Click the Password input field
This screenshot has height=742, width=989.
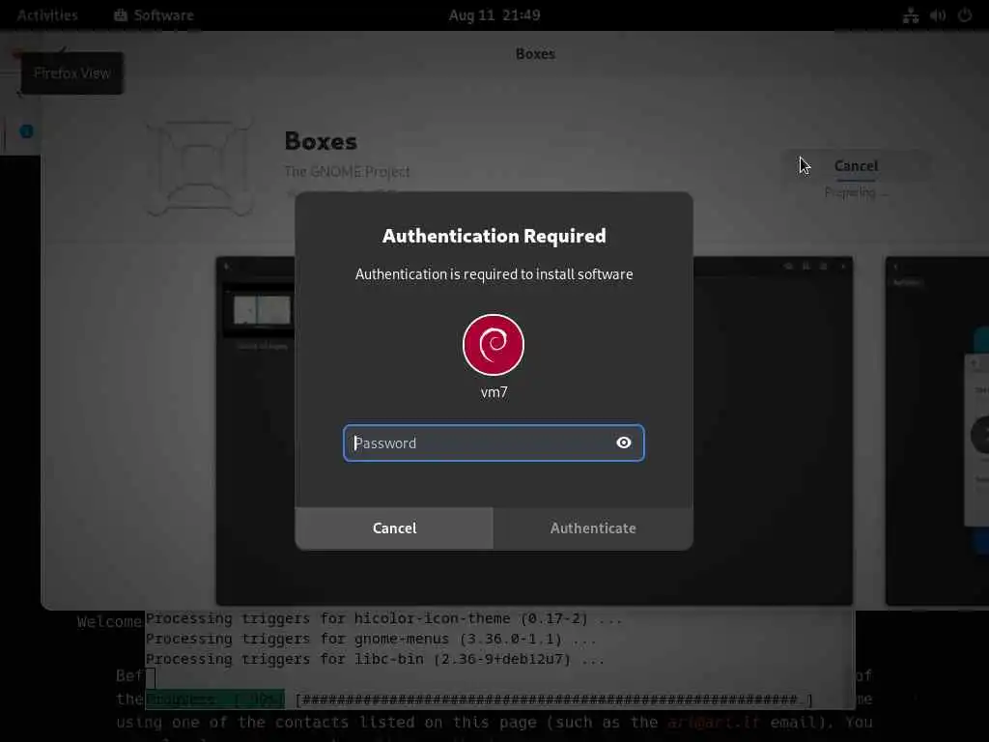coord(494,442)
